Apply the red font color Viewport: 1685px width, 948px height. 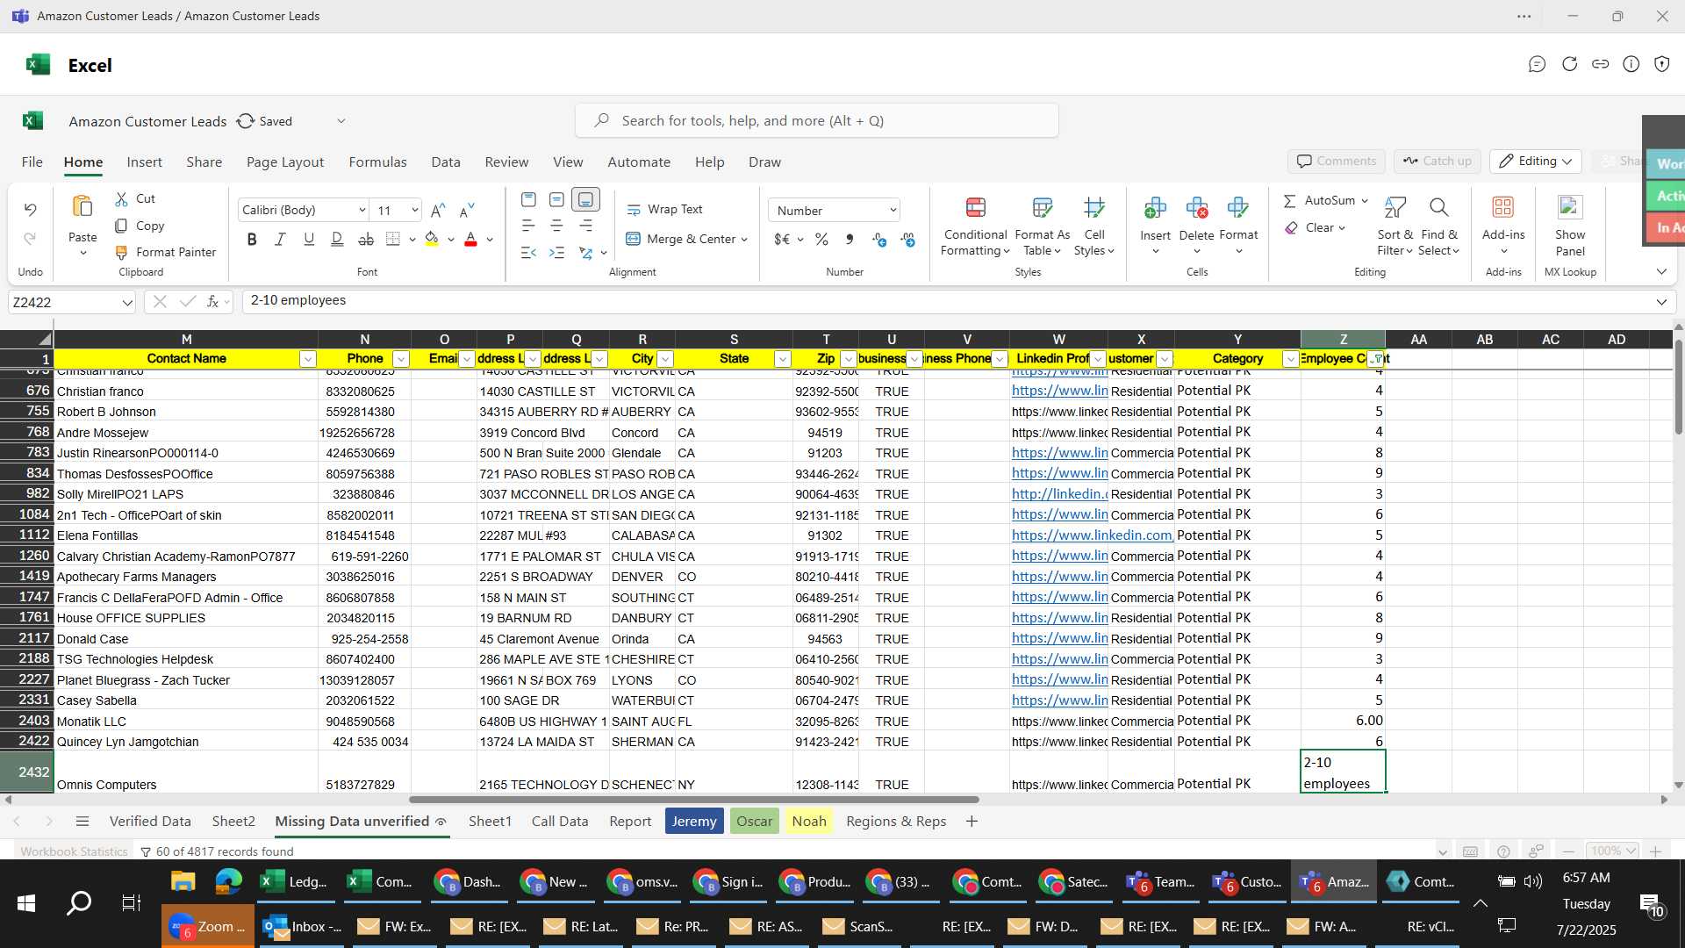[x=470, y=240]
